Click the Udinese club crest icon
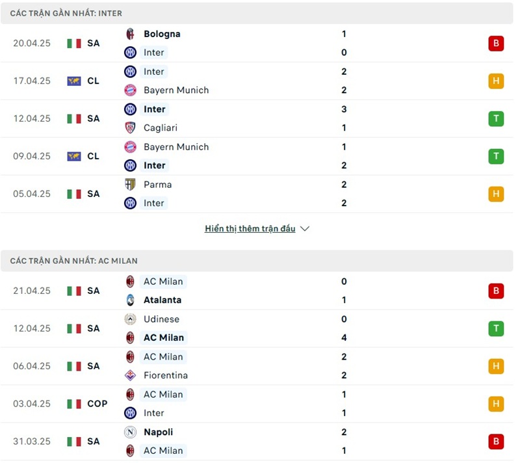Screen dimensions: 520x463 point(130,319)
